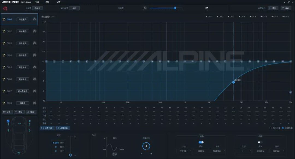Select left rear door speaker on car diagram
This screenshot has width=295, height=159.
[8, 130]
